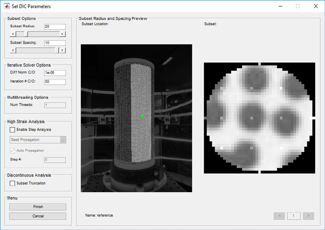Go to the next image with the > button
The width and height of the screenshot is (325, 230).
click(x=308, y=216)
